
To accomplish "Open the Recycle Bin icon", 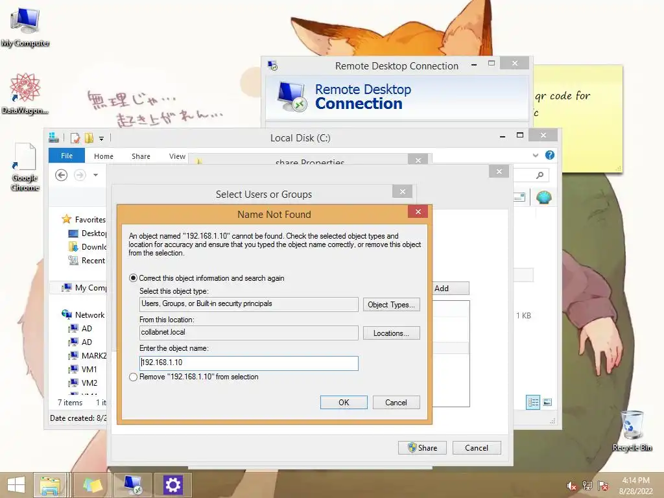I will [x=632, y=431].
